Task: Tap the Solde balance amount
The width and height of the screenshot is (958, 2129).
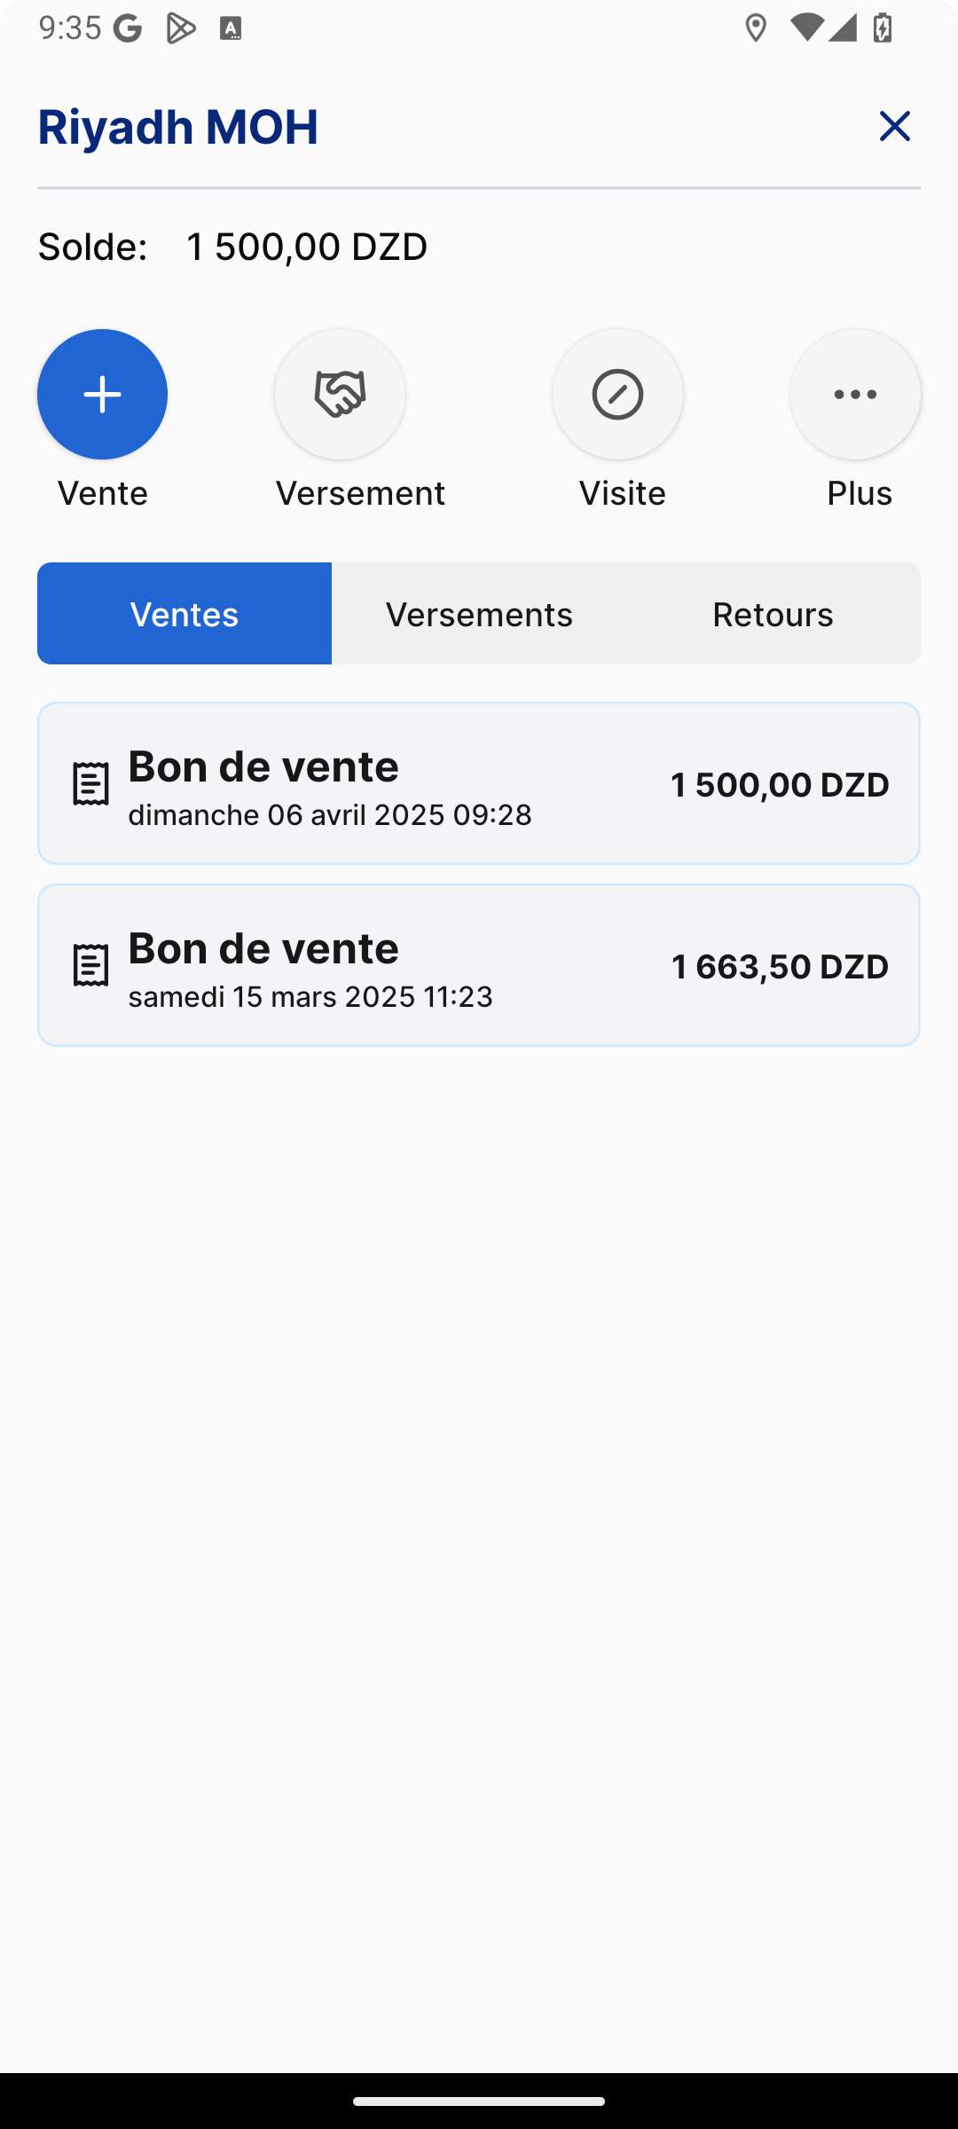Action: point(307,247)
